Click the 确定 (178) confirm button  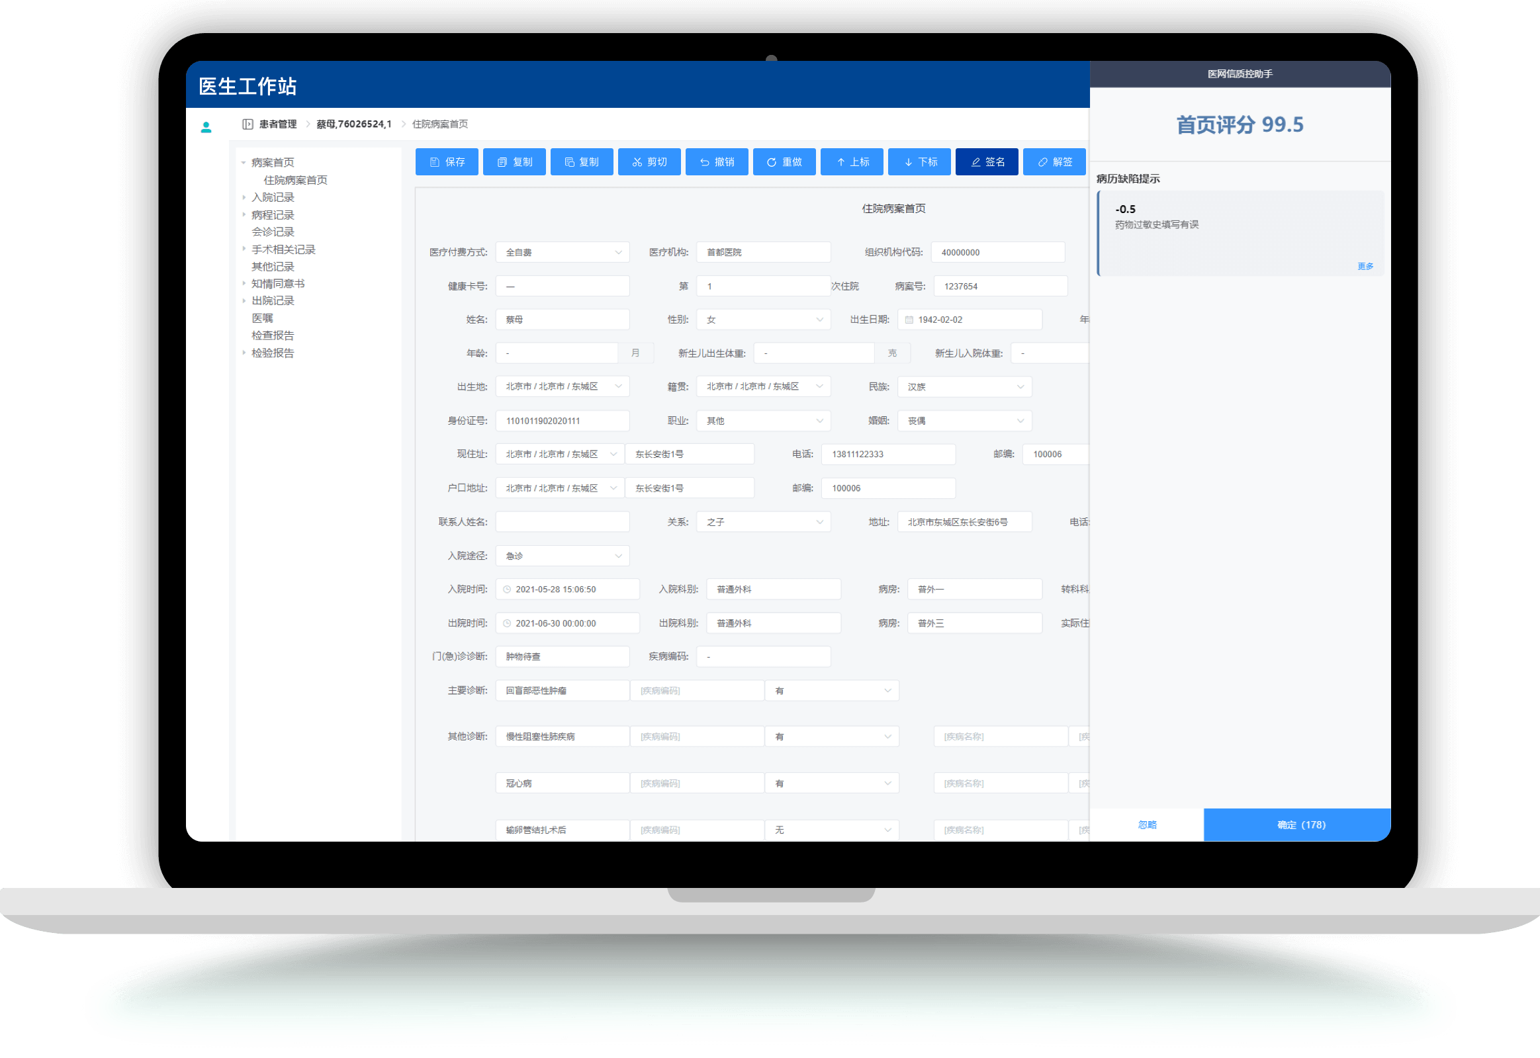[1297, 824]
